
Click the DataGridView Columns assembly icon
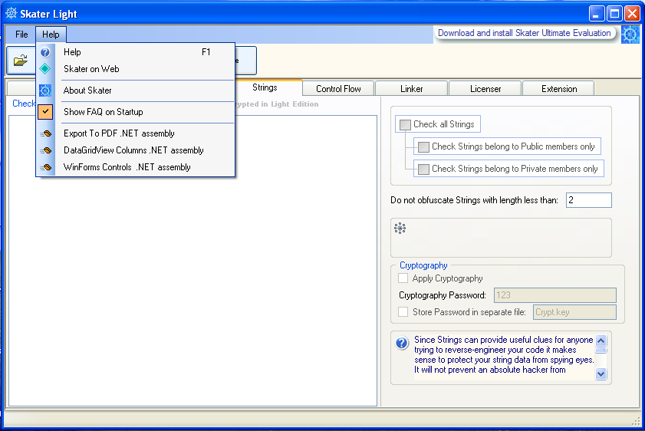46,150
